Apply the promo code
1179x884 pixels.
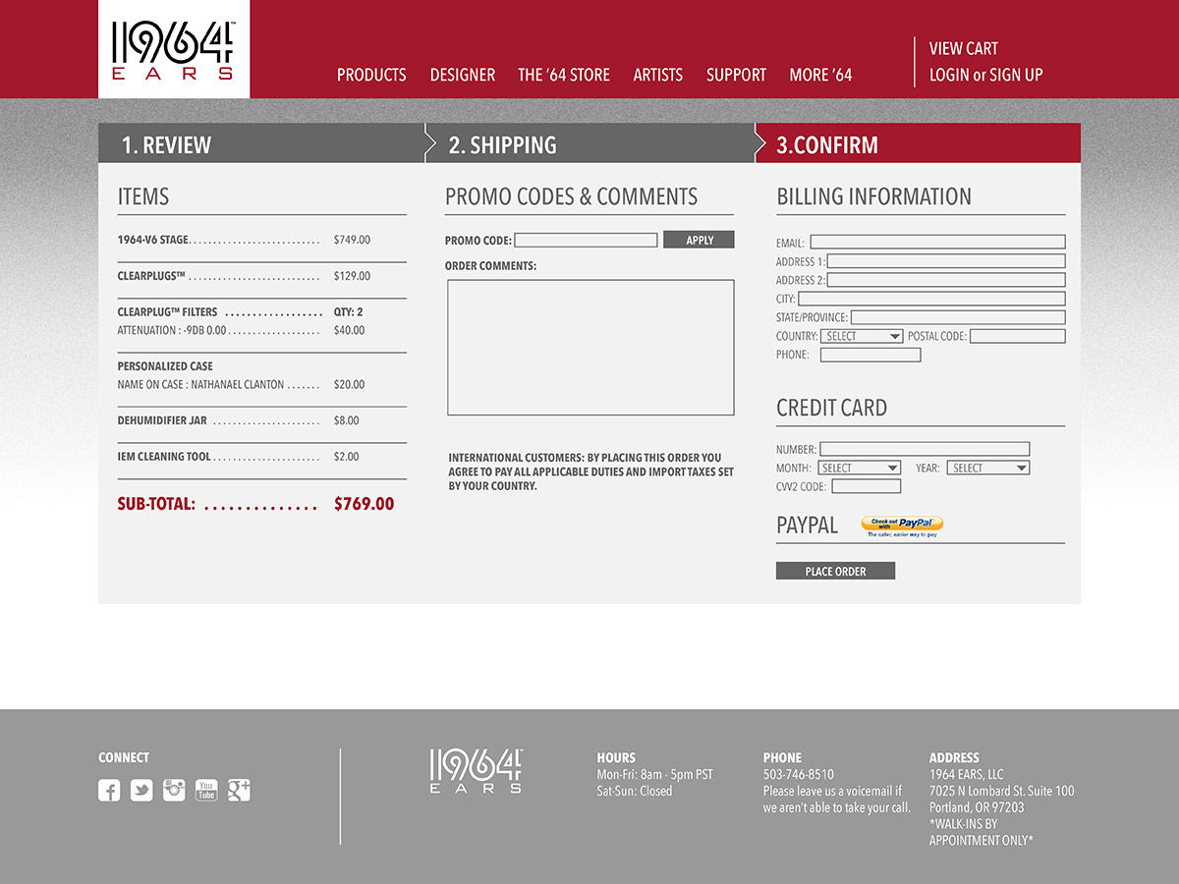[x=699, y=240]
